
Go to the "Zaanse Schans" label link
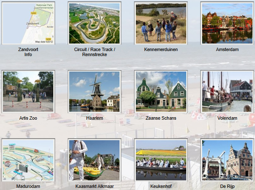pos(161,118)
